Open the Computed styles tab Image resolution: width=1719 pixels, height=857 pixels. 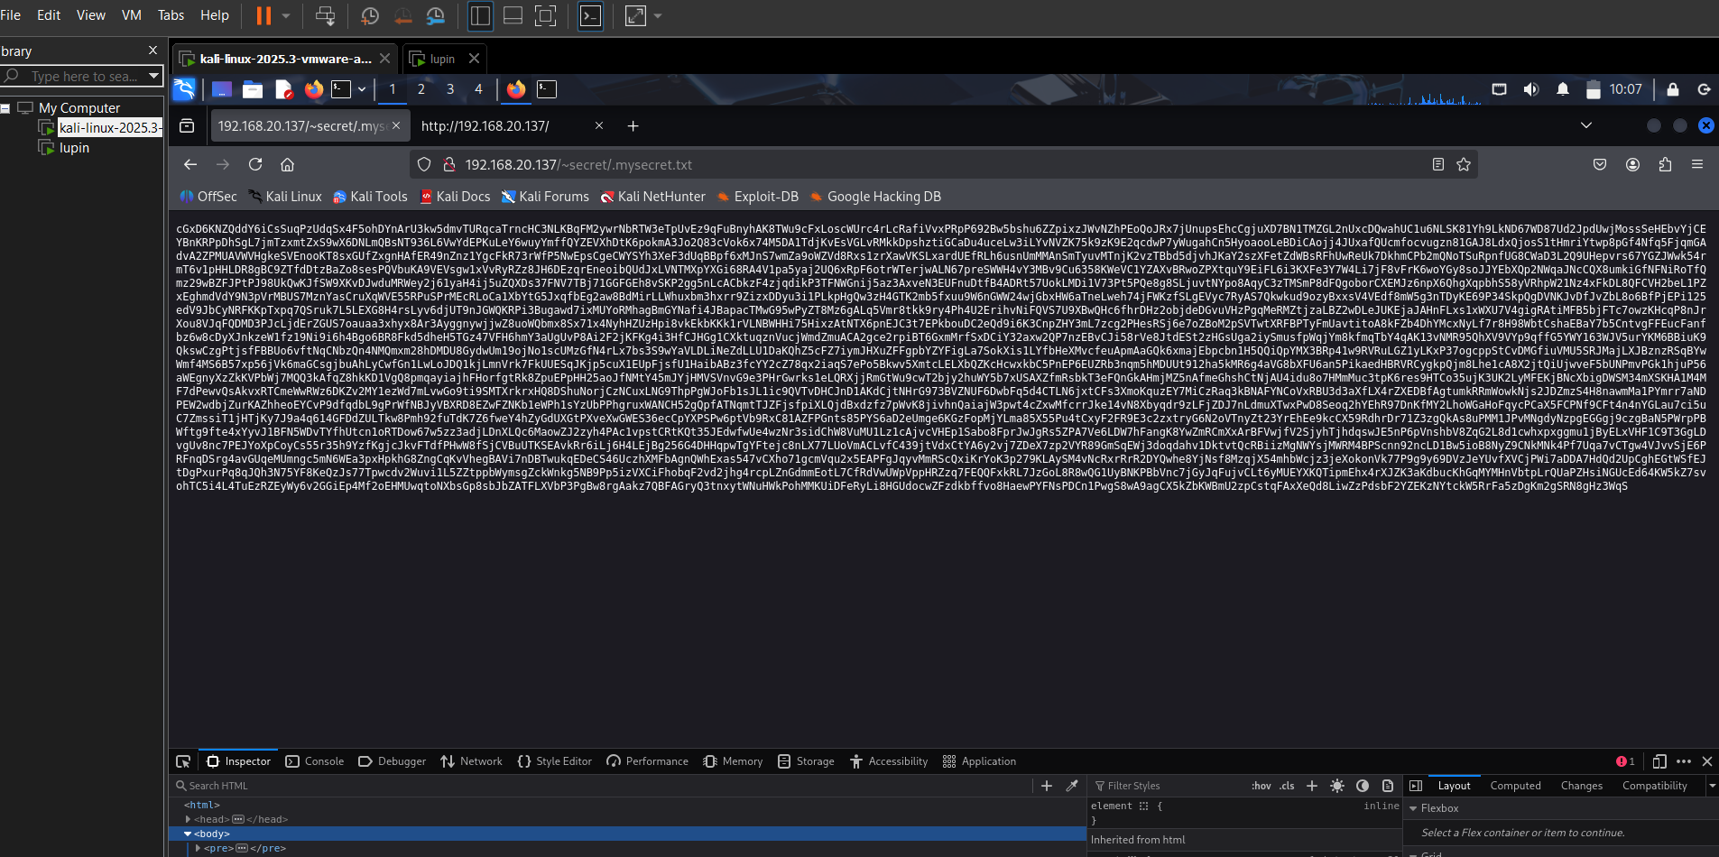click(1515, 786)
